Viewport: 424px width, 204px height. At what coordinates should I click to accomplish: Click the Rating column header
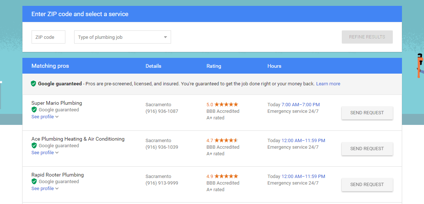pyautogui.click(x=214, y=66)
